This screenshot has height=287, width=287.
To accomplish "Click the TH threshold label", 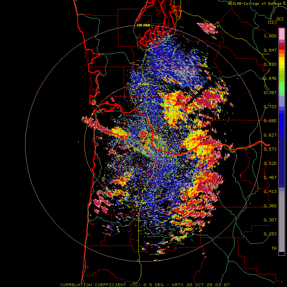I will [274, 248].
